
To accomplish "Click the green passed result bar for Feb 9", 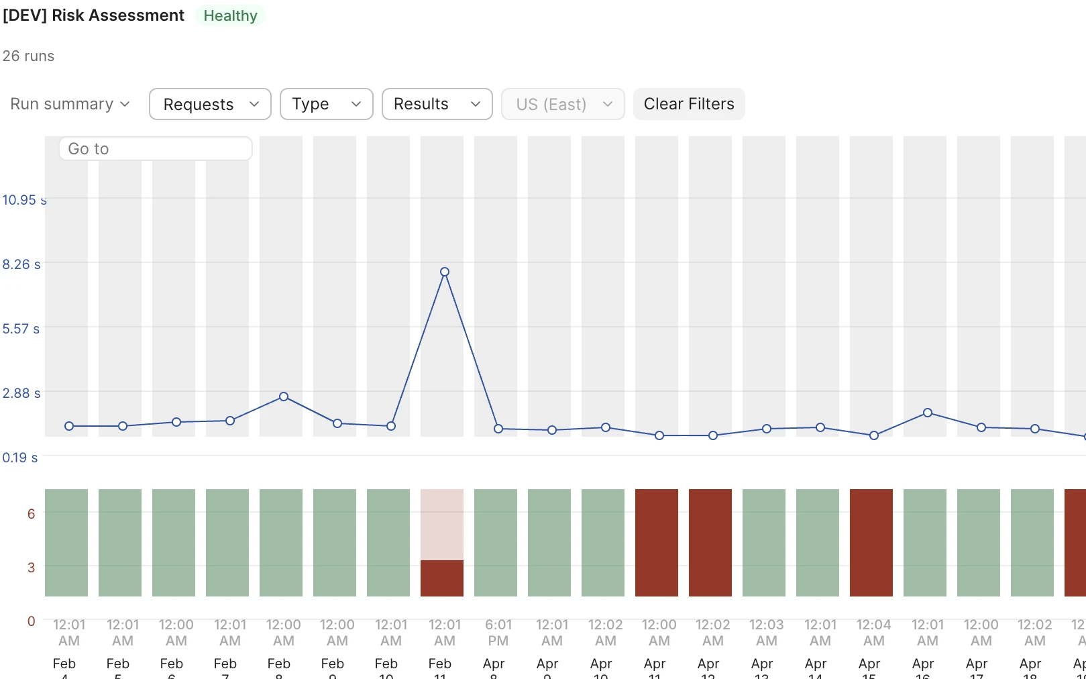I will (335, 543).
